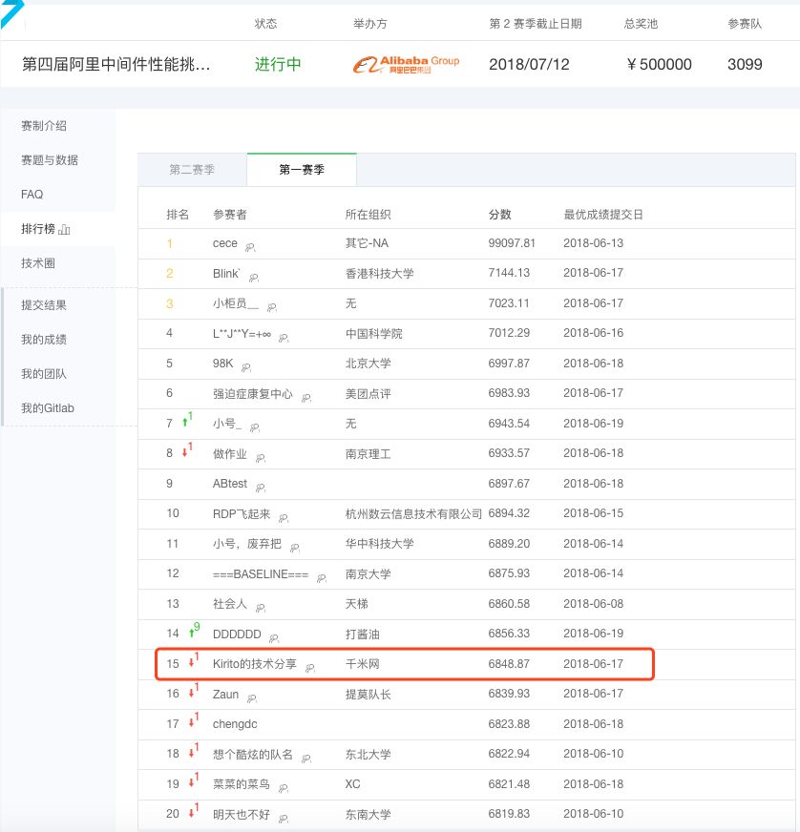Click team icon beside DDDDDD

pos(274,638)
